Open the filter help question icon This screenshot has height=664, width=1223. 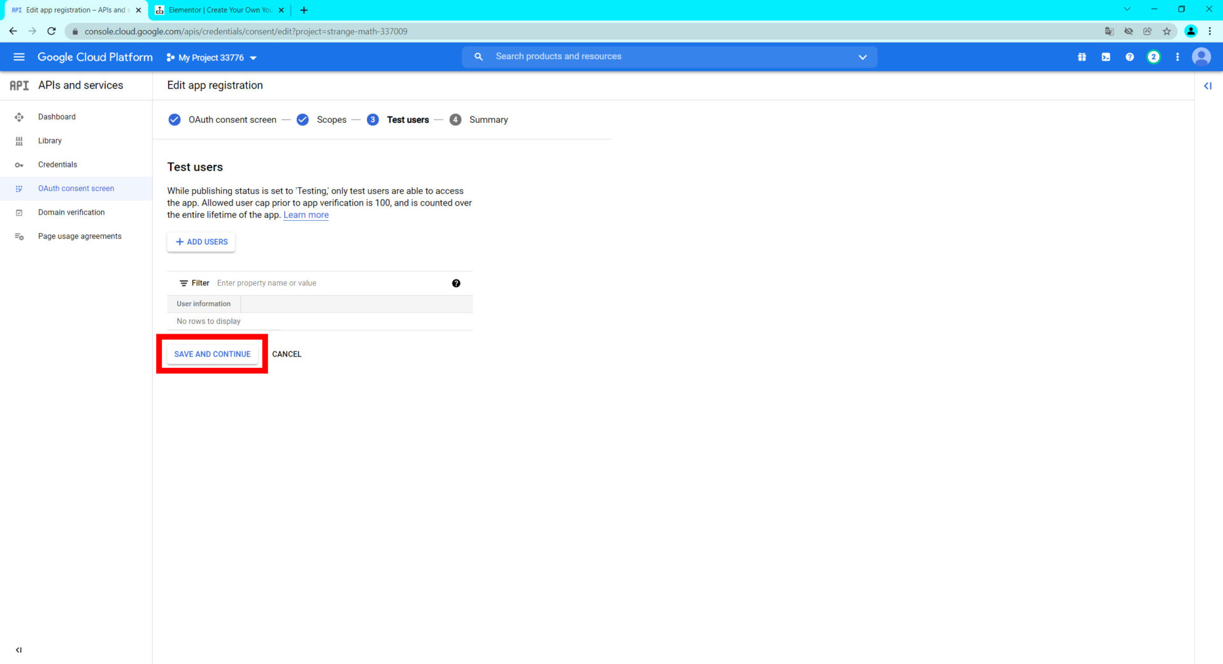[456, 283]
